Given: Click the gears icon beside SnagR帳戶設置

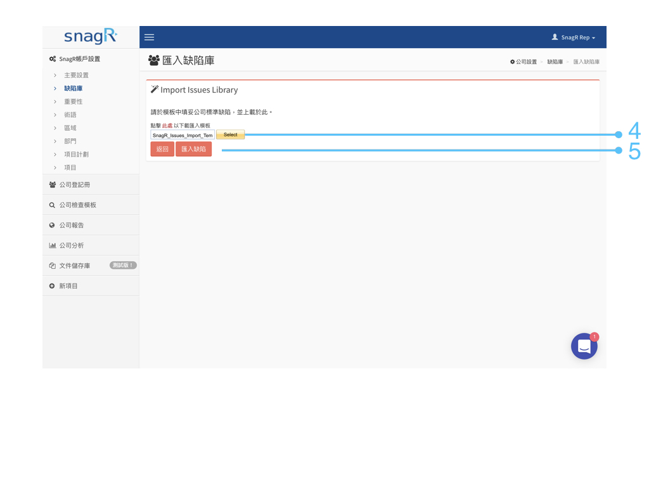Looking at the screenshot, I should (53, 59).
